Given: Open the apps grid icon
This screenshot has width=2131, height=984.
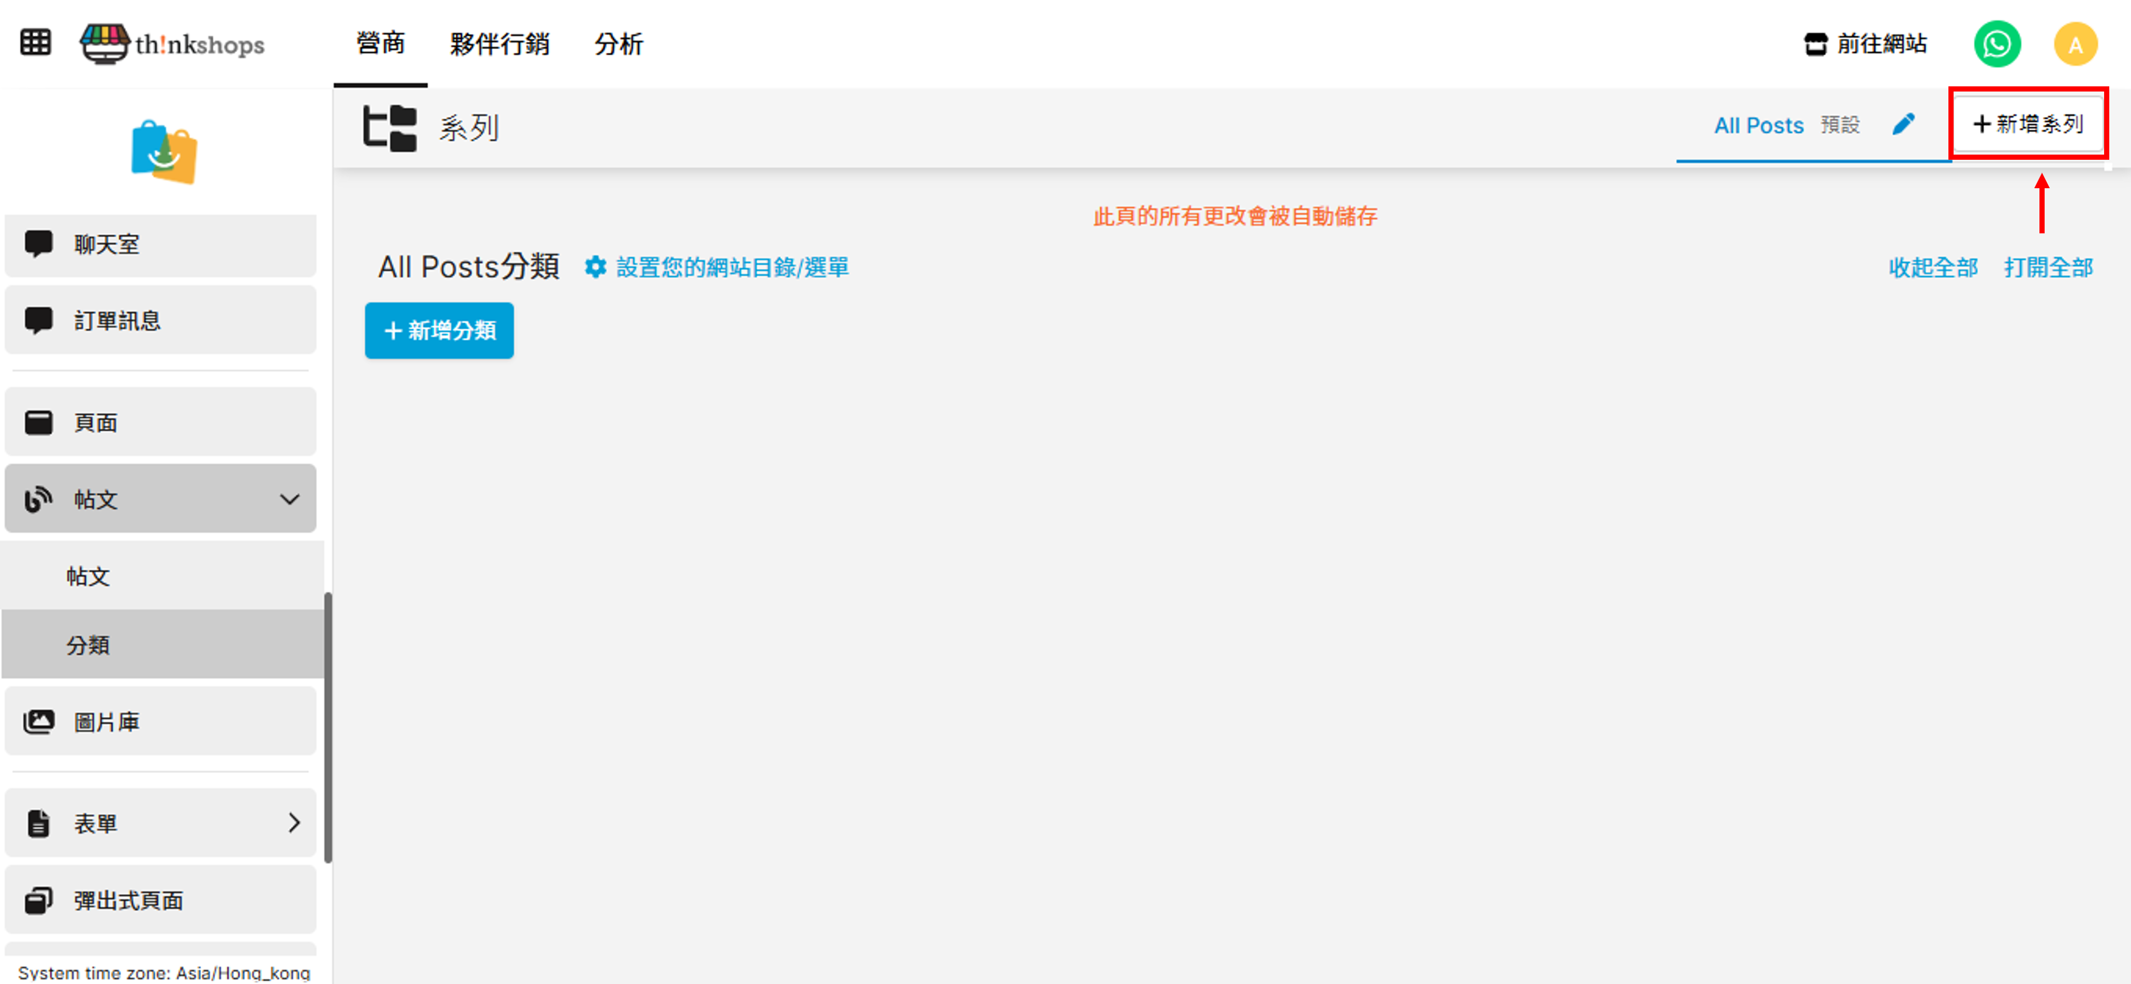Looking at the screenshot, I should [36, 42].
